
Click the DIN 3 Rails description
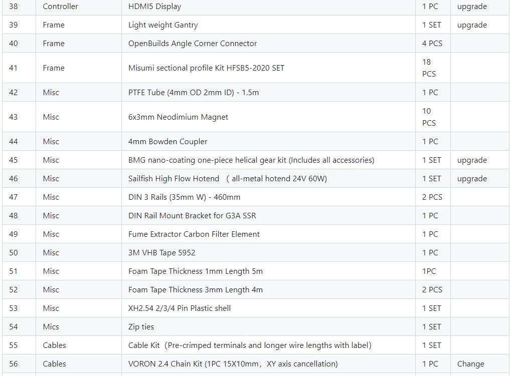(x=184, y=197)
